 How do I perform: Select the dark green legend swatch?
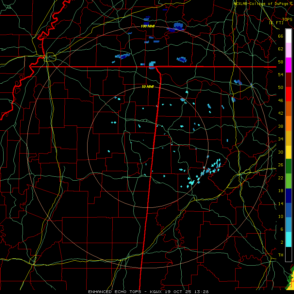[x=288, y=166]
